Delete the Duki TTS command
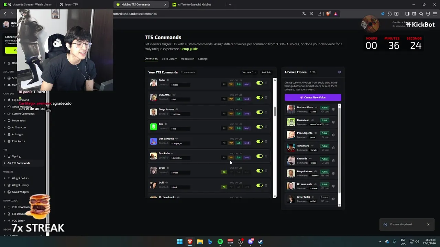440x247 pixels. (266, 186)
